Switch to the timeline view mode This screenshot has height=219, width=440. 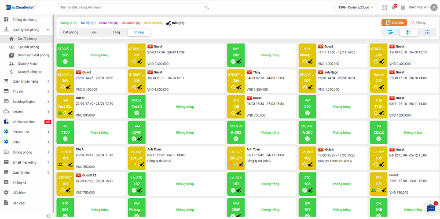tap(391, 32)
